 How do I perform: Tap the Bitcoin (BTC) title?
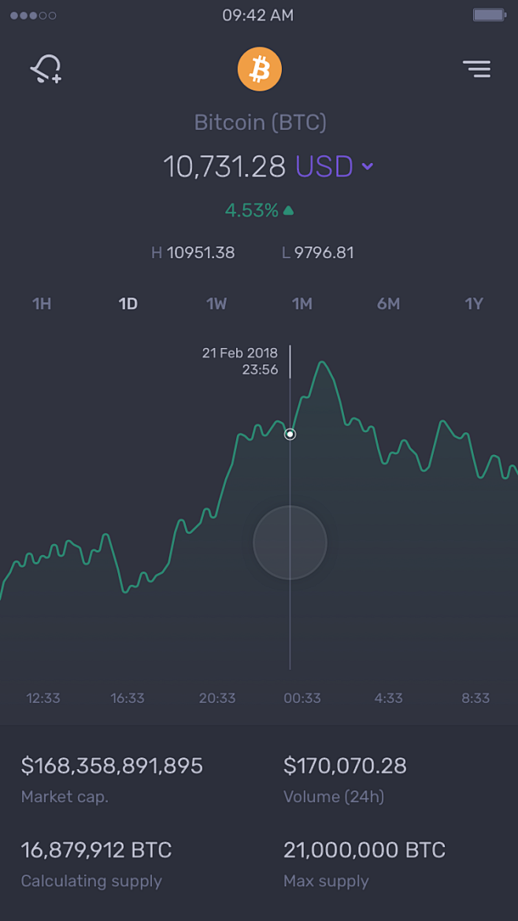point(260,122)
